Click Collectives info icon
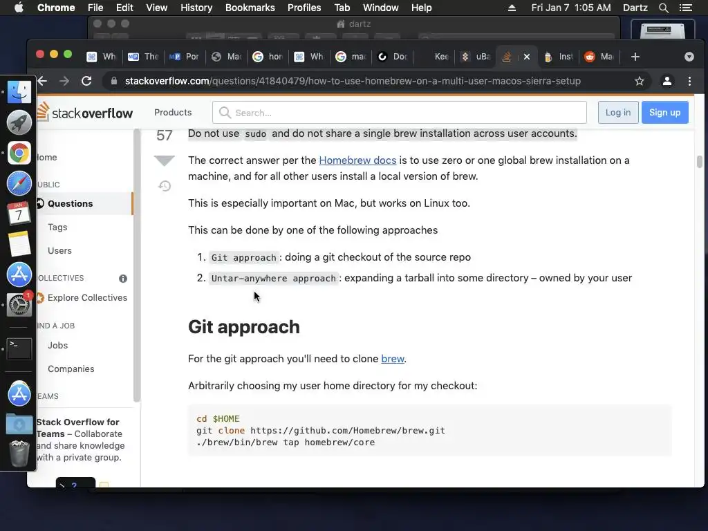The width and height of the screenshot is (708, 531). click(123, 279)
